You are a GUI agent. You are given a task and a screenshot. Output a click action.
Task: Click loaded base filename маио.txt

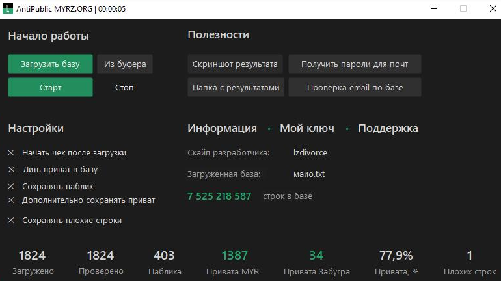(x=309, y=174)
